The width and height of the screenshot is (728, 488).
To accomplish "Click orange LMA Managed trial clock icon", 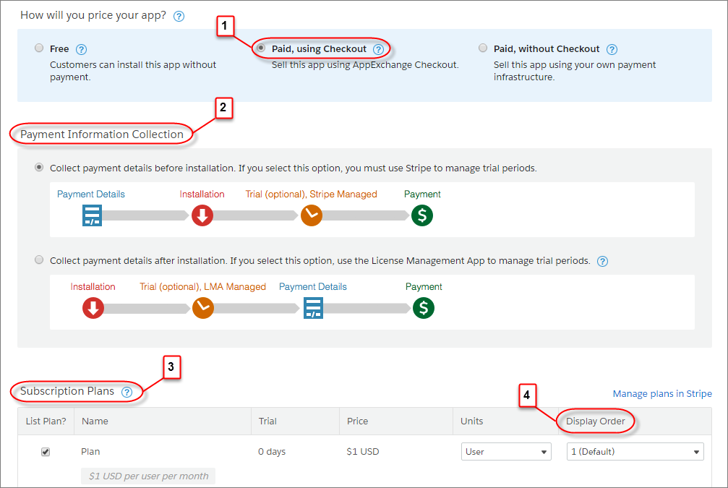I will pos(203,308).
